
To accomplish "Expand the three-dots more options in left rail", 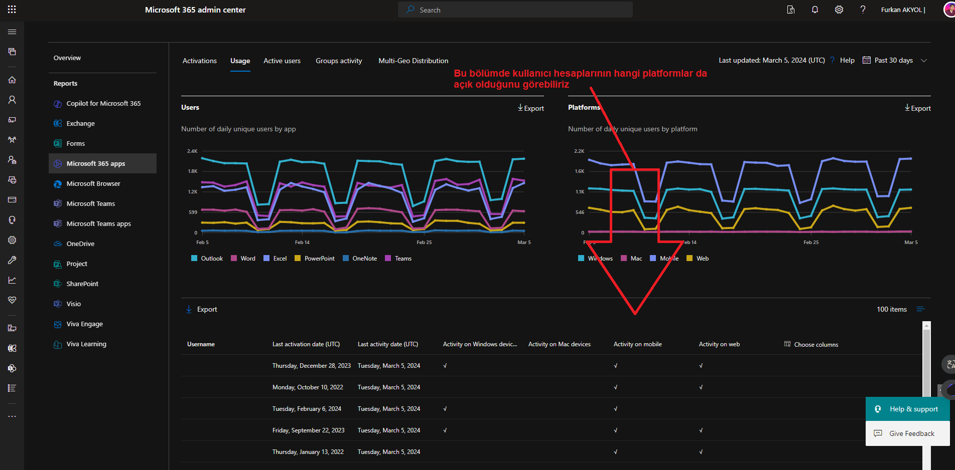I will coord(12,416).
